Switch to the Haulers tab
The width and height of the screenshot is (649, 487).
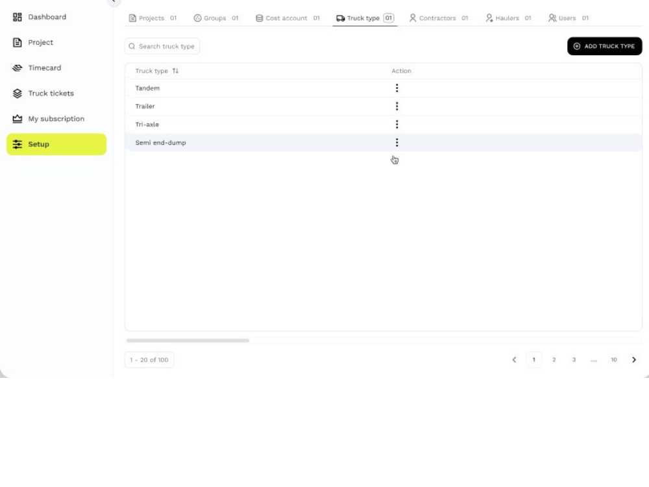click(x=508, y=18)
